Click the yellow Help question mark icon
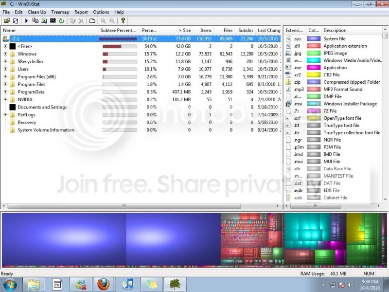The height and width of the screenshot is (292, 389). [x=123, y=20]
